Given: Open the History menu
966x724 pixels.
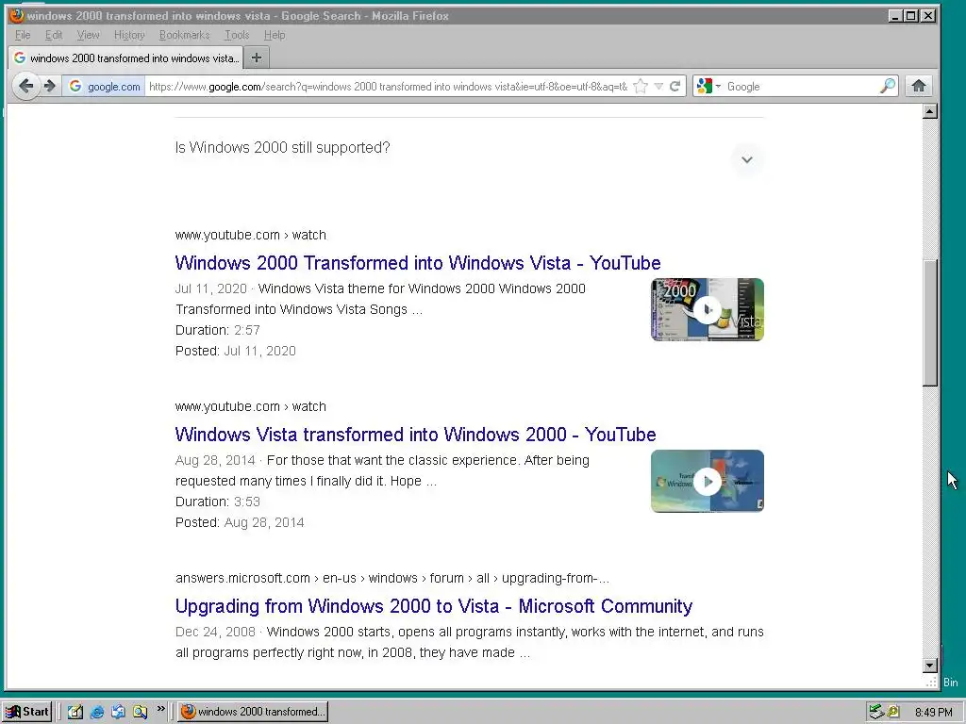Looking at the screenshot, I should click(x=129, y=35).
